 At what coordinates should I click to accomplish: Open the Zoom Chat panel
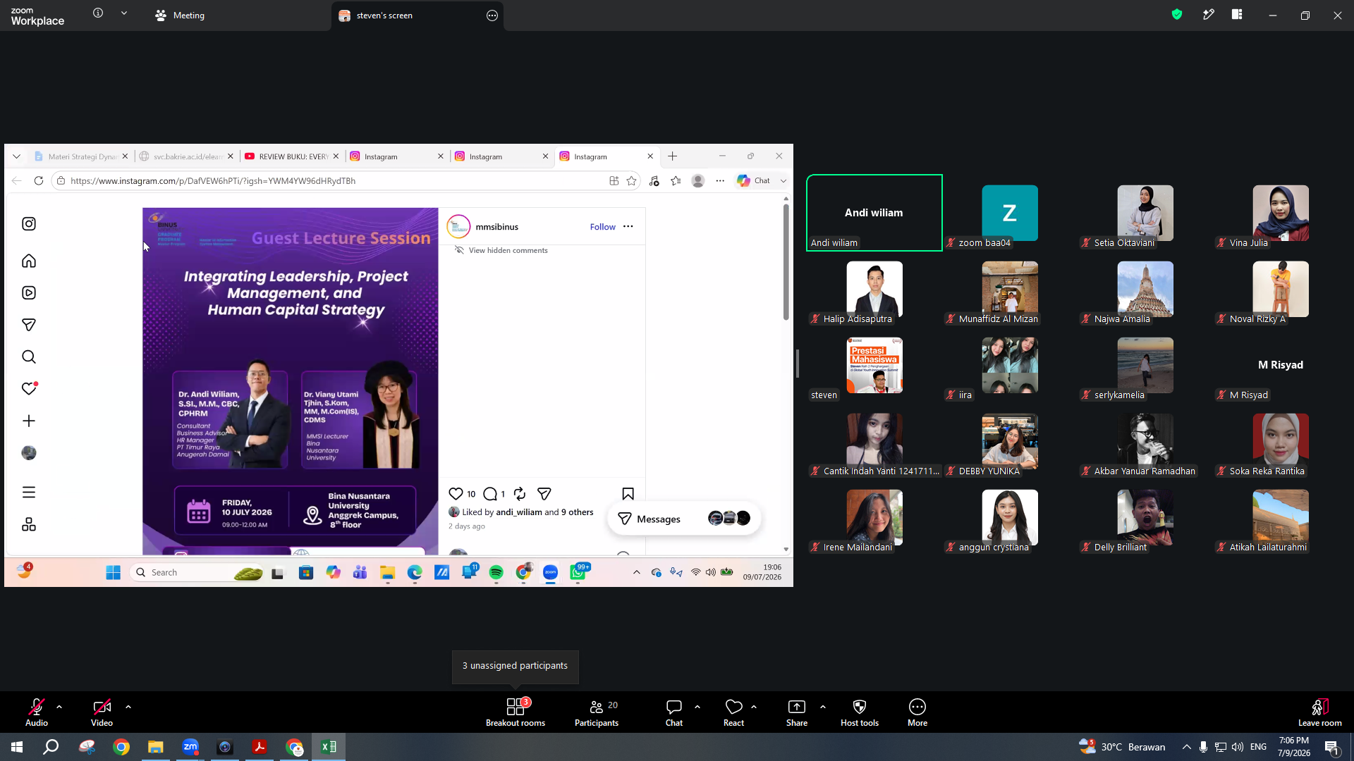pyautogui.click(x=674, y=712)
